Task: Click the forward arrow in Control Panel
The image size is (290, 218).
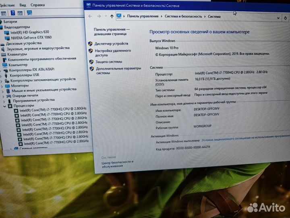Action: point(98,17)
